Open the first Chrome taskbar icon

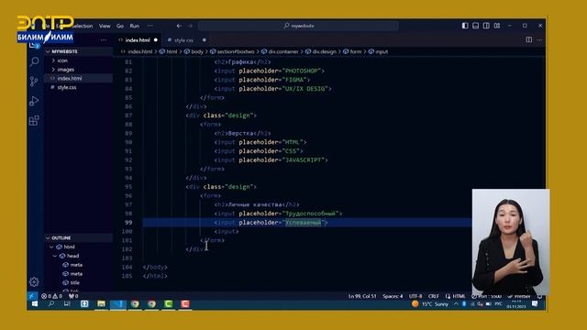[x=135, y=303]
